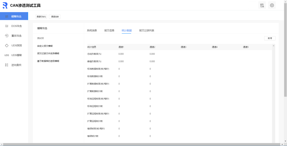This screenshot has height=146, width=287.
Task: Click the 清零 button to reset statistics
Action: click(x=270, y=38)
